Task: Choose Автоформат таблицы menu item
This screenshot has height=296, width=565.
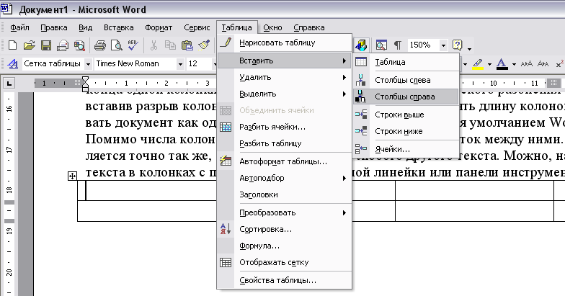Action: pyautogui.click(x=284, y=161)
